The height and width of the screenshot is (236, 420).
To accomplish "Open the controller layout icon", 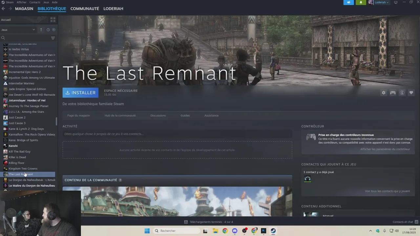I will pyautogui.click(x=393, y=93).
